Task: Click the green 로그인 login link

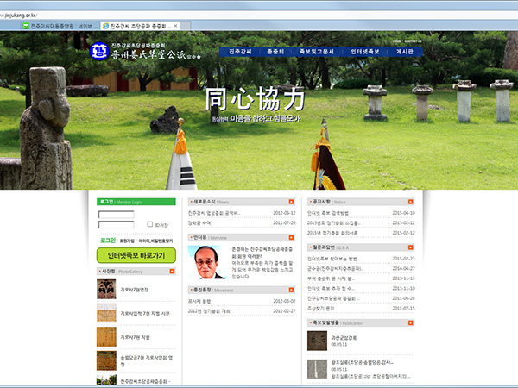Action: [x=108, y=241]
